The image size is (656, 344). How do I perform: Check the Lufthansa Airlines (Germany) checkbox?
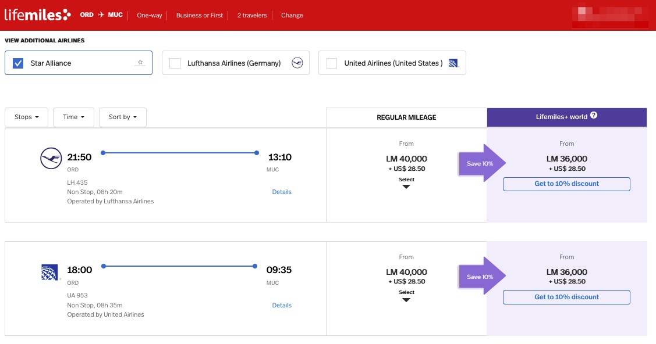point(175,63)
